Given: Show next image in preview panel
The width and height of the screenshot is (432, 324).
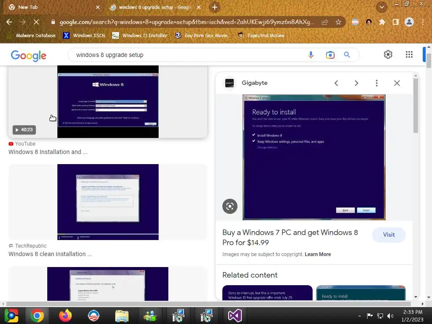Looking at the screenshot, I should click(x=356, y=83).
